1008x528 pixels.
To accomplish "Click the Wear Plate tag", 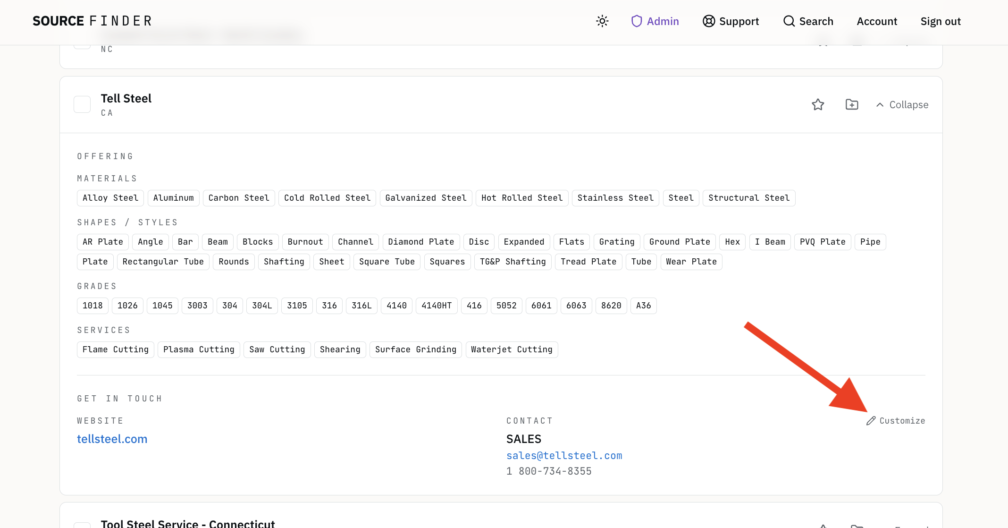I will 691,262.
